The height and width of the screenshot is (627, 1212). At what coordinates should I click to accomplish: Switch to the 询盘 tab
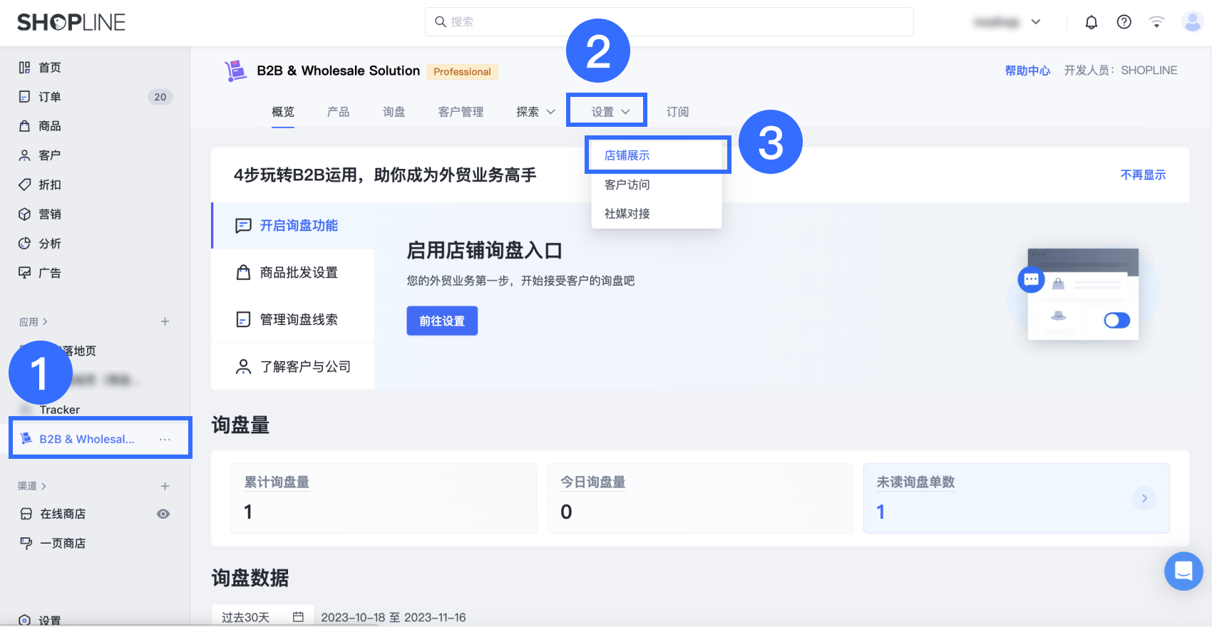tap(394, 112)
